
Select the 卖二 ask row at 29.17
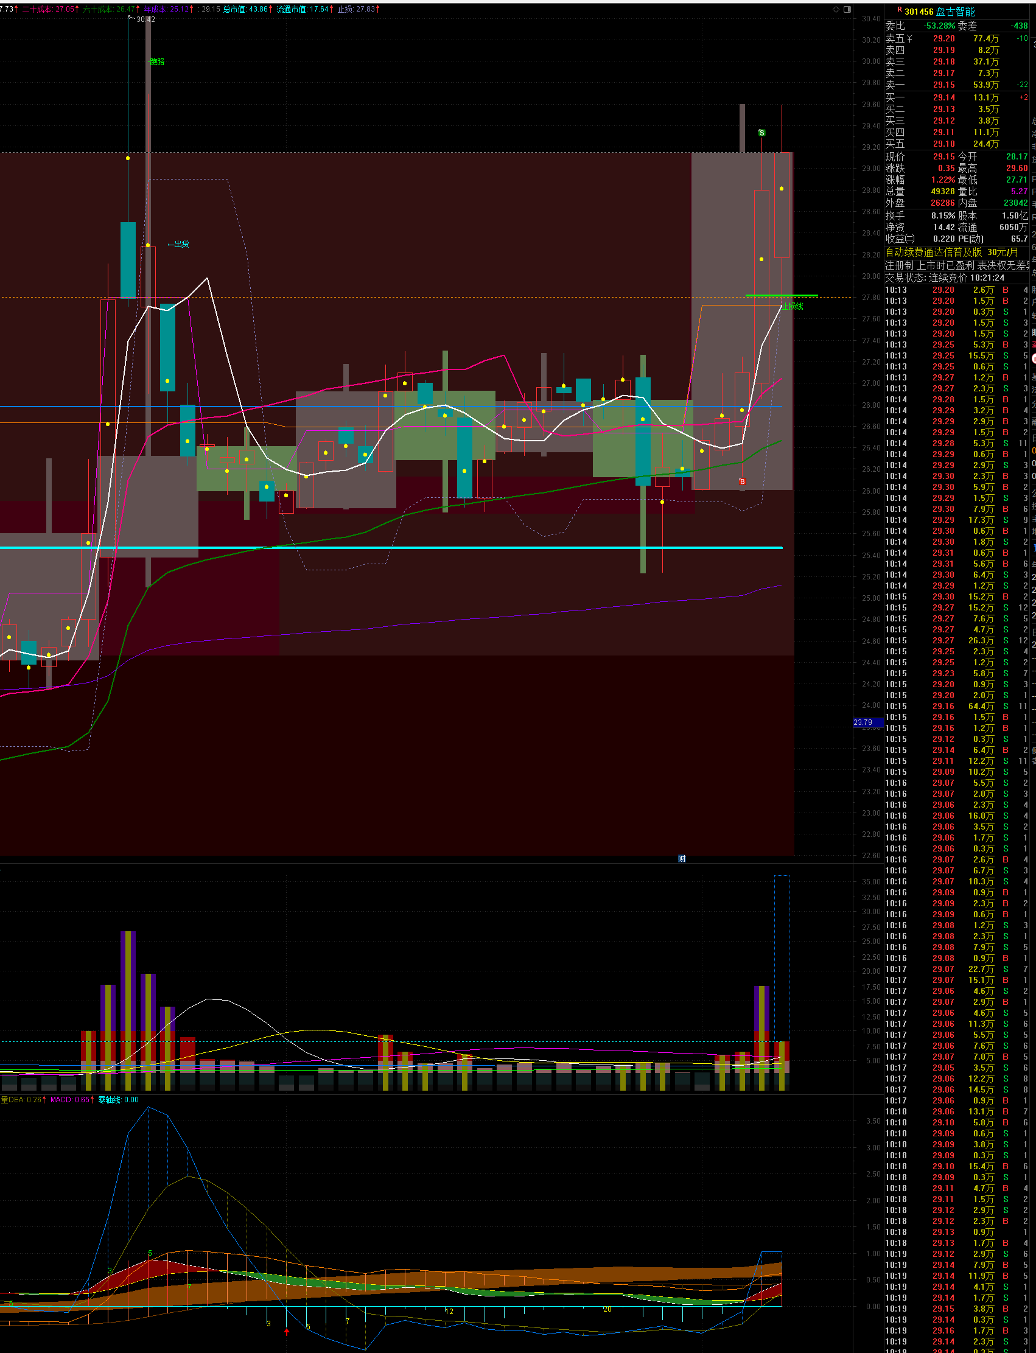click(x=956, y=74)
